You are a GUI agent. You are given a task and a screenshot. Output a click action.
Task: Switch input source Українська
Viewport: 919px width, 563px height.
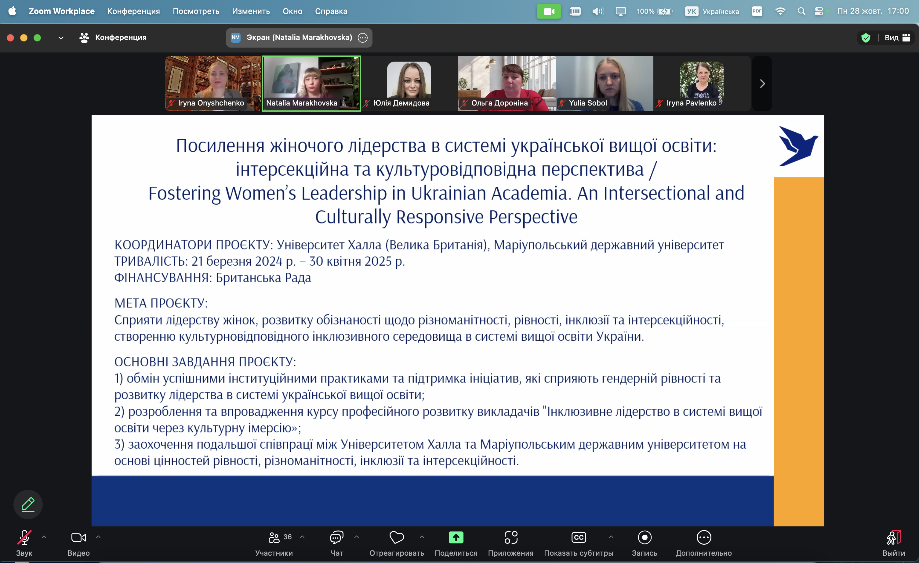pyautogui.click(x=712, y=11)
